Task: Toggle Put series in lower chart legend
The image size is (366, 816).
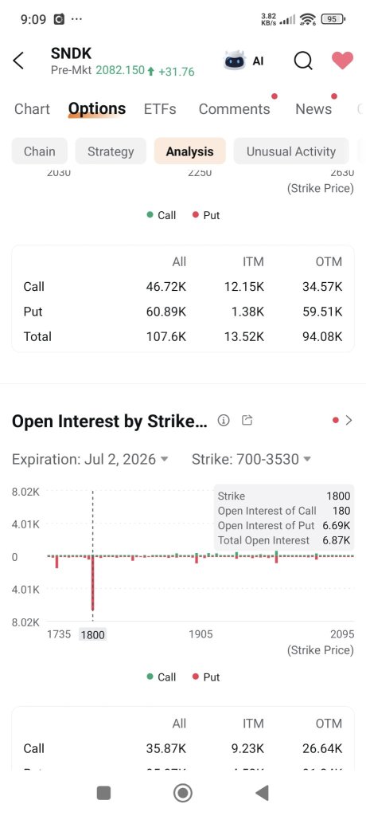Action: click(206, 677)
